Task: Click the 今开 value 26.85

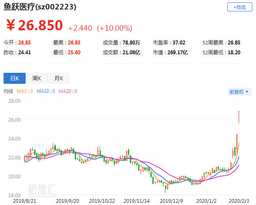Action: point(24,43)
